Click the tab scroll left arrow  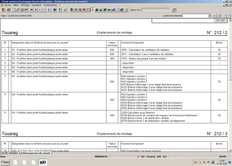[x=2, y=153]
